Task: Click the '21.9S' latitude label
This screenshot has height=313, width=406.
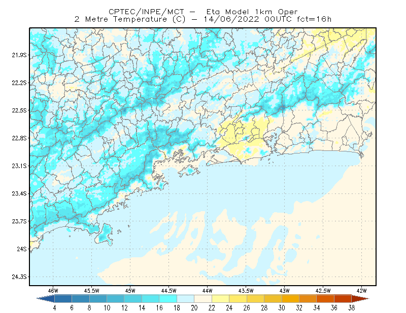Action: coord(19,55)
